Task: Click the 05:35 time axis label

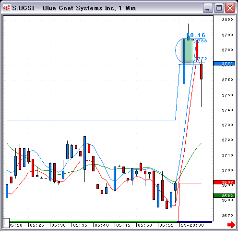Action: [x=80, y=225]
